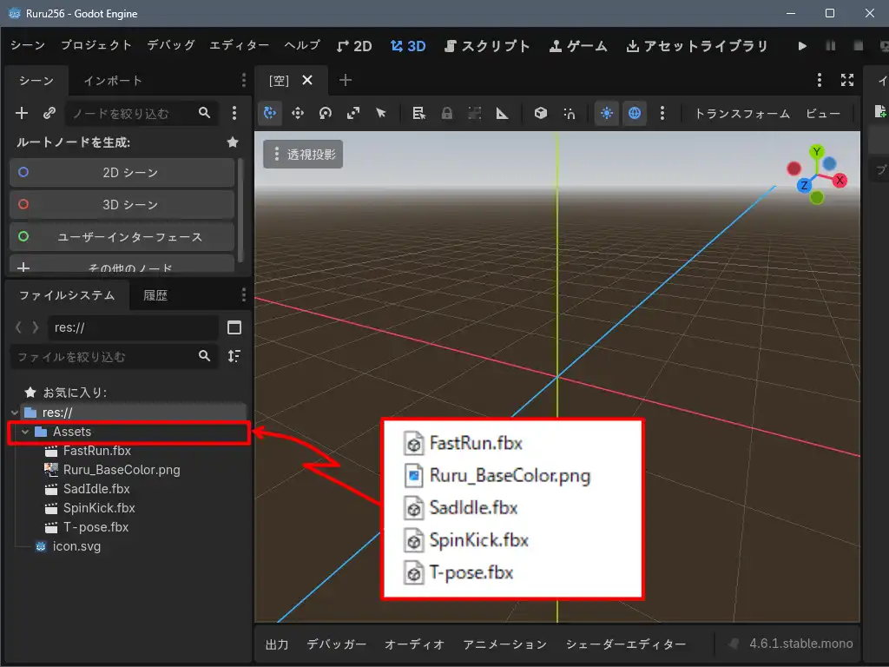Image resolution: width=889 pixels, height=667 pixels.
Task: Click the green Y axis on the gizmo
Action: [816, 152]
